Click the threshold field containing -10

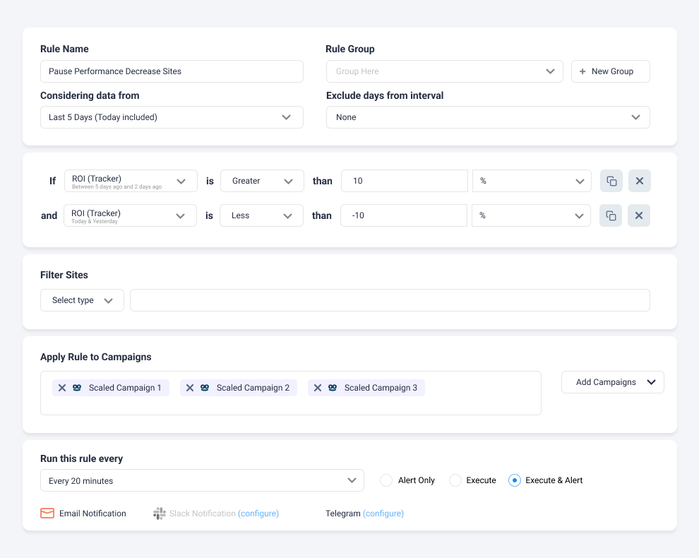coord(403,215)
